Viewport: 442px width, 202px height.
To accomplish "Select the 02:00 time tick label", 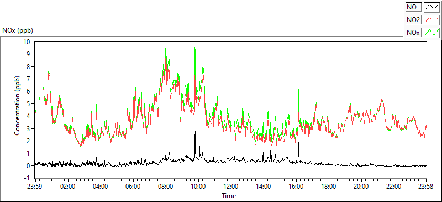I will coord(67,187).
